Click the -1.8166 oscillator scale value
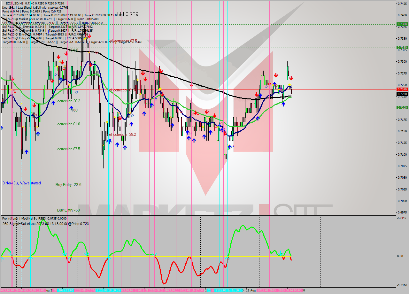This screenshot has width=409, height=294. (402, 285)
